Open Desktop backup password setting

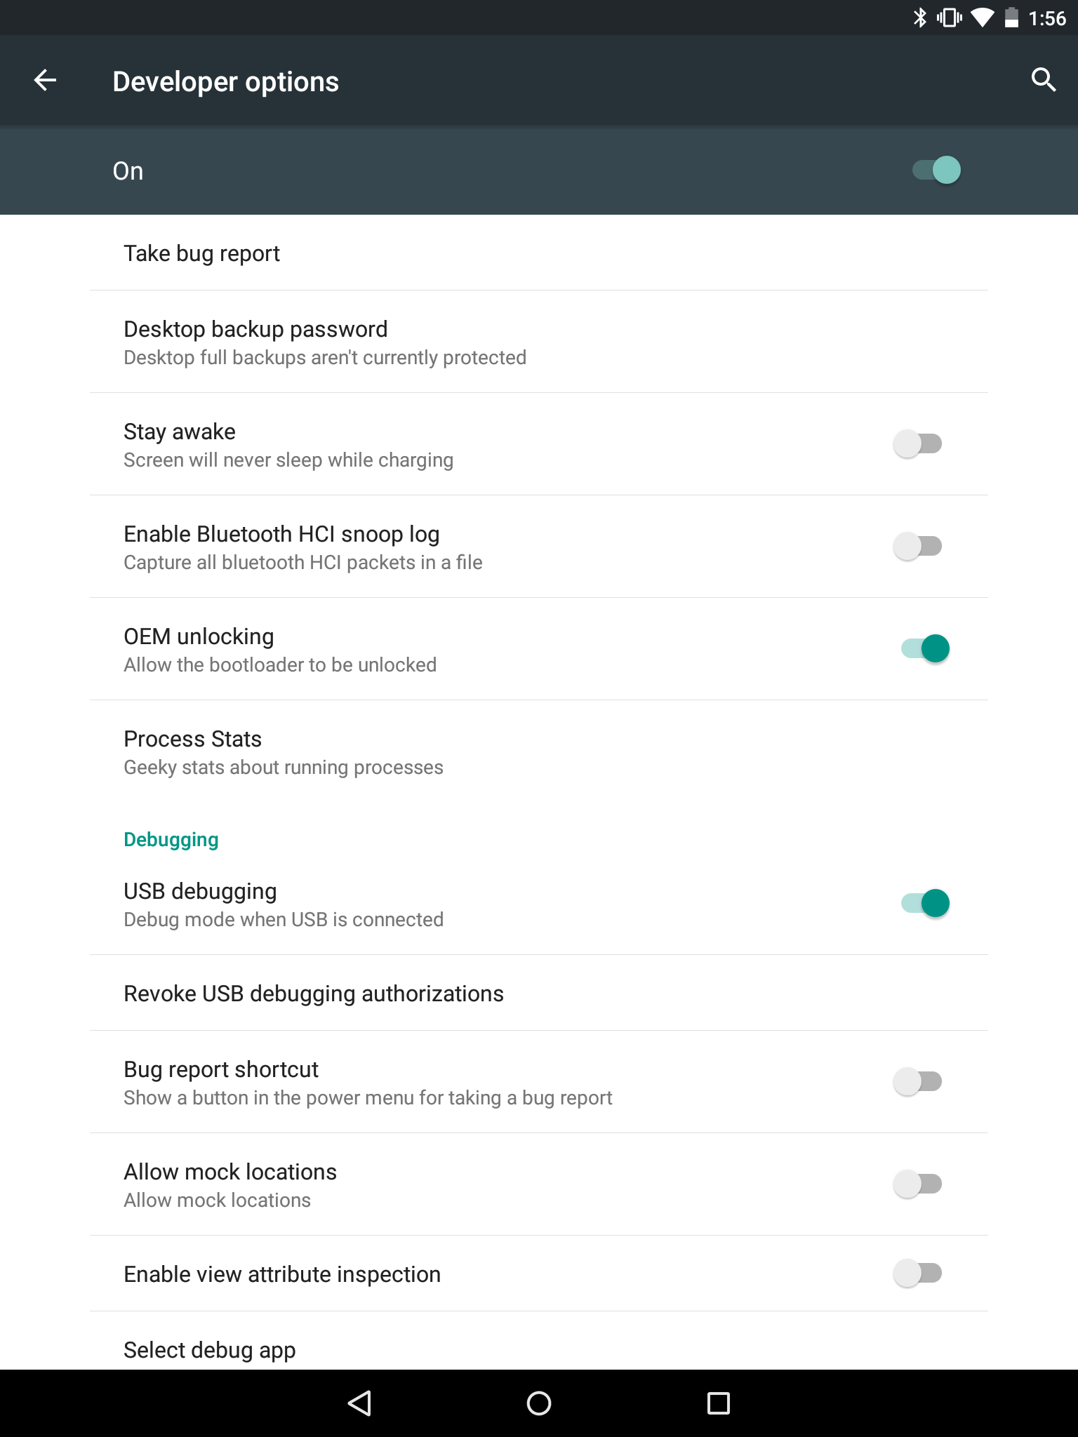(x=539, y=342)
